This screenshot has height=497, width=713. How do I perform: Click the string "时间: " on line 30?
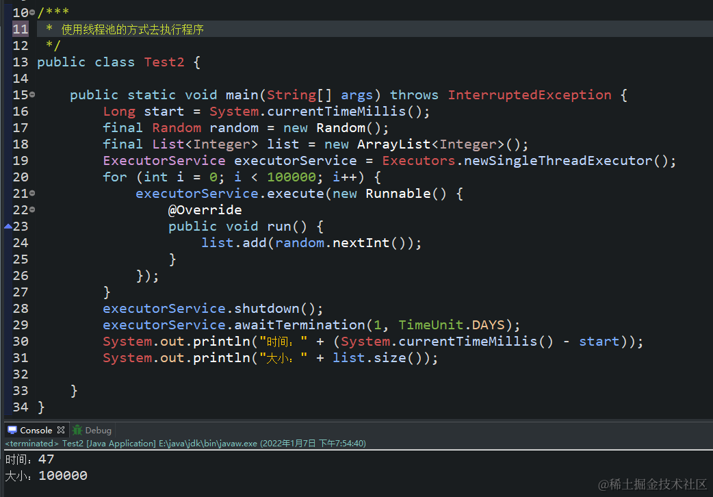coord(283,342)
